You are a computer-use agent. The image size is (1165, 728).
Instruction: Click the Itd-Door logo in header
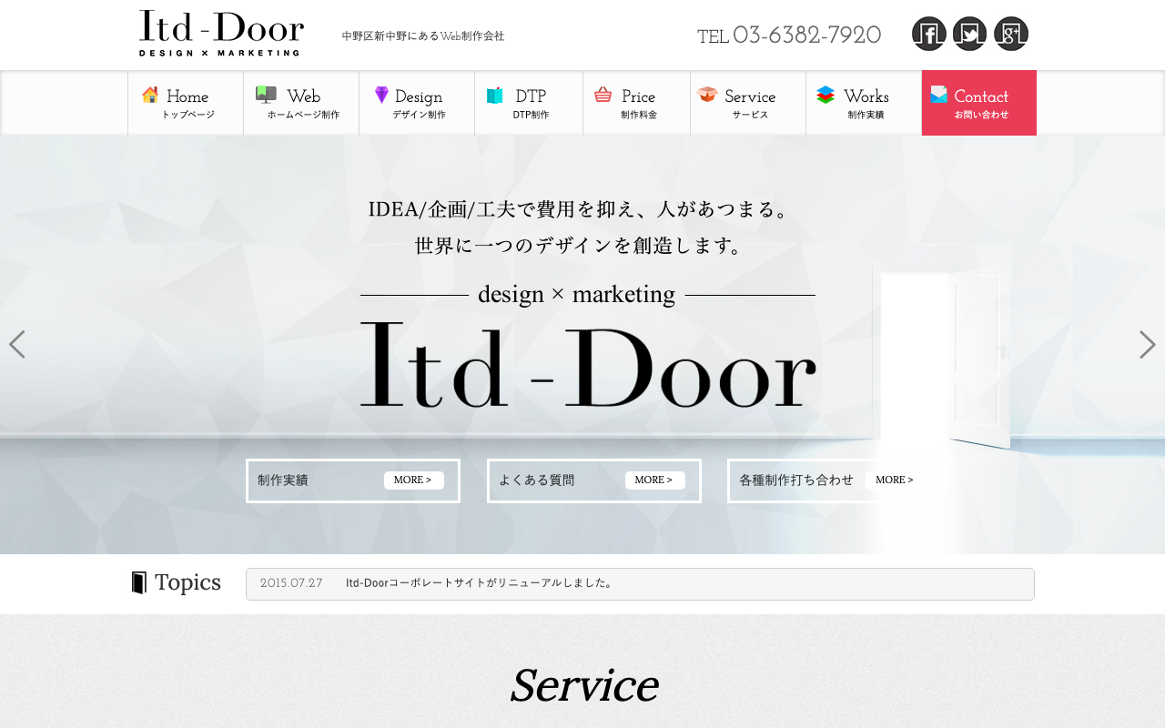point(221,34)
